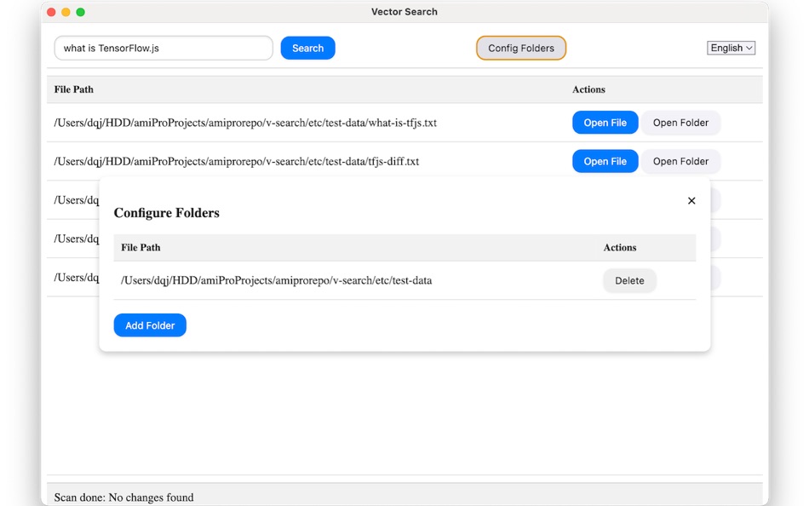
Task: Open the English language dropdown
Action: 730,48
